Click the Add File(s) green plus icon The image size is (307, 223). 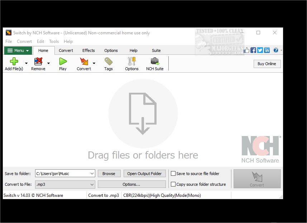pos(14,62)
